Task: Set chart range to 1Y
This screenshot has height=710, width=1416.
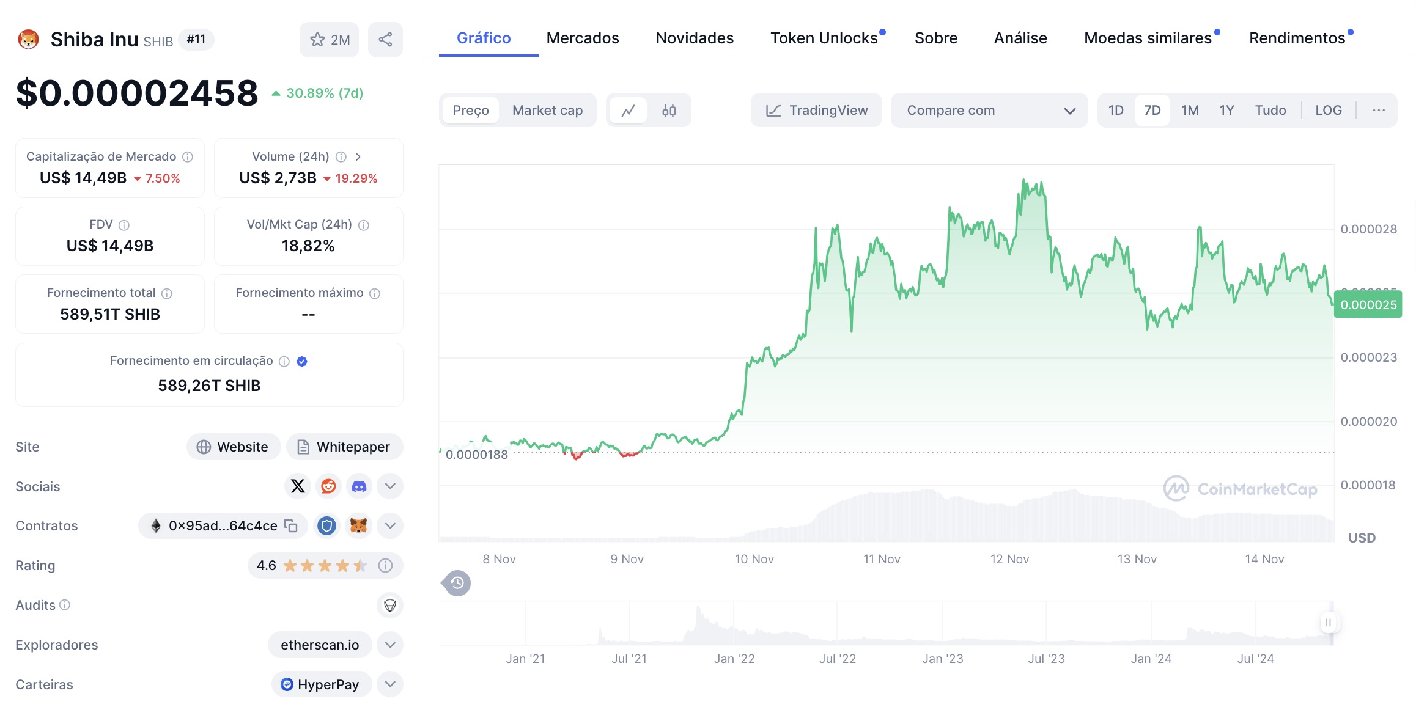Action: 1227,111
